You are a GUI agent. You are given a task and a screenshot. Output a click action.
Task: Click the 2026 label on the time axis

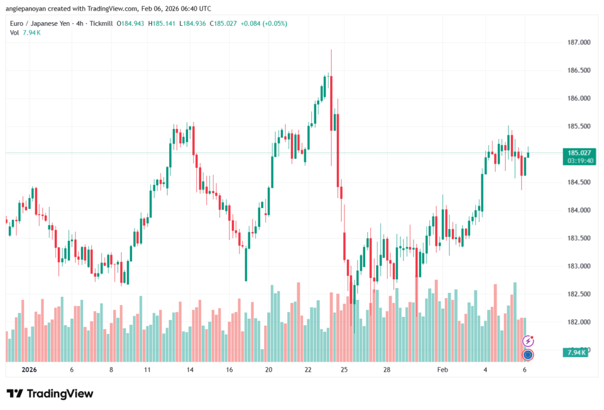[x=28, y=370]
